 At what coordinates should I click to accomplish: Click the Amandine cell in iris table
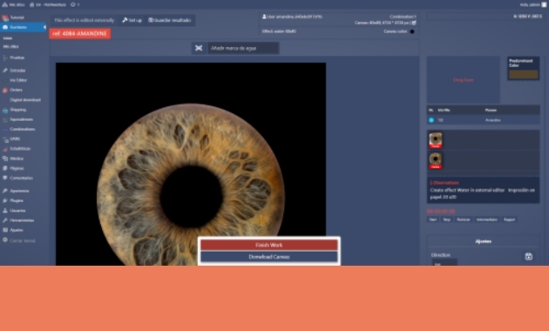(x=492, y=120)
